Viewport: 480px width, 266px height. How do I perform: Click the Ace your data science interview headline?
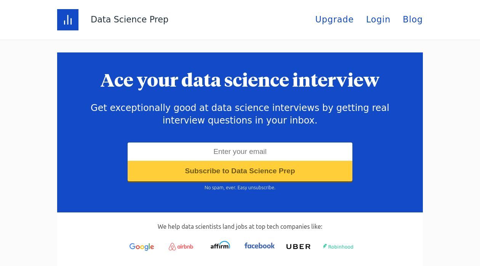pyautogui.click(x=240, y=80)
